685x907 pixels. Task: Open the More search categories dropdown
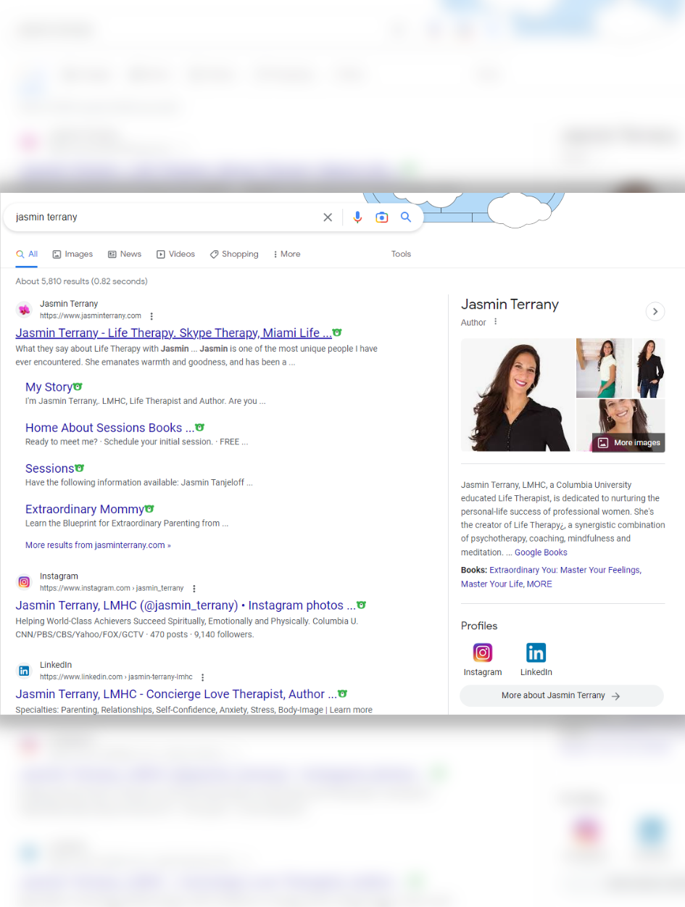coord(286,254)
